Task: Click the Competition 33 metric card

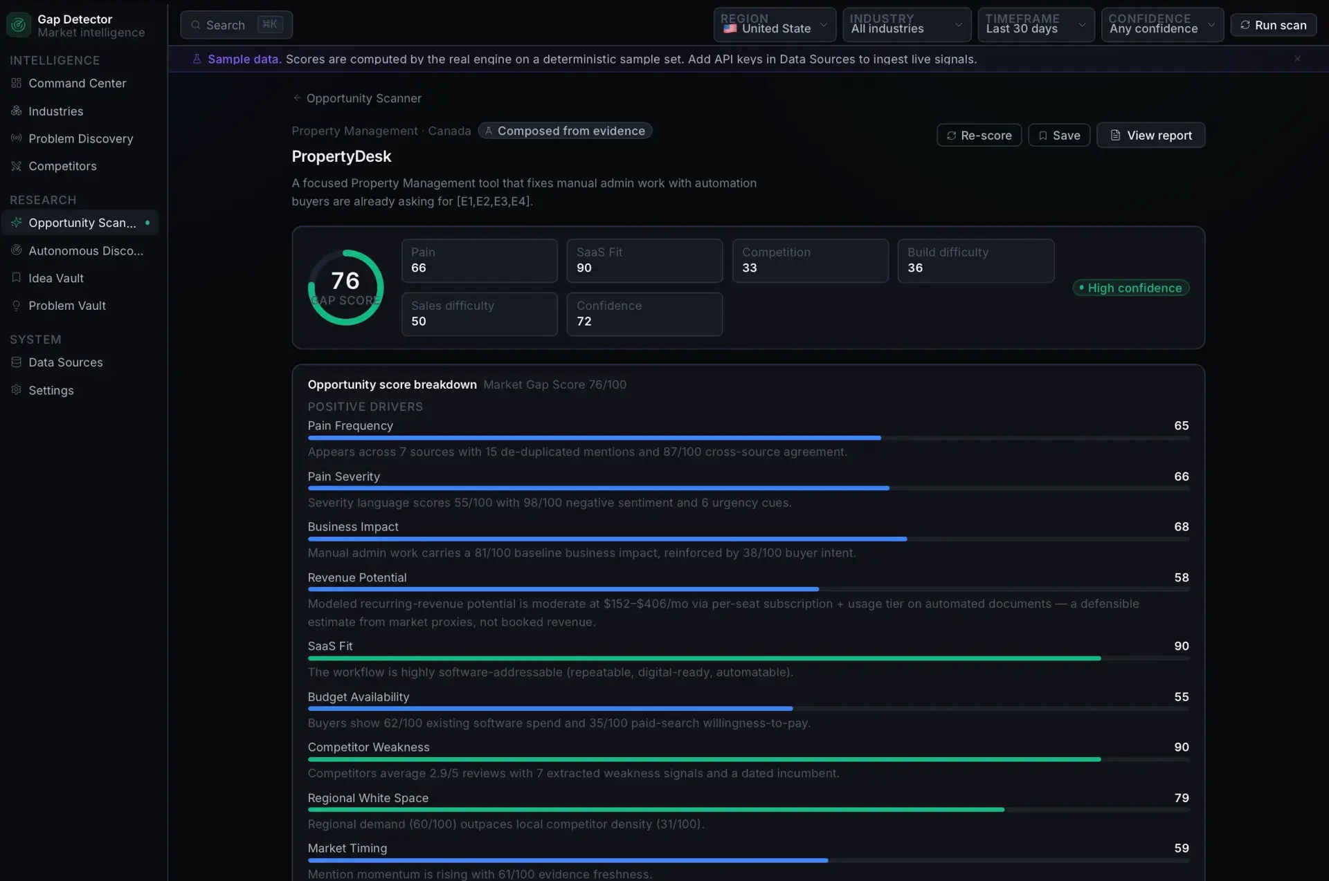Action: tap(810, 261)
